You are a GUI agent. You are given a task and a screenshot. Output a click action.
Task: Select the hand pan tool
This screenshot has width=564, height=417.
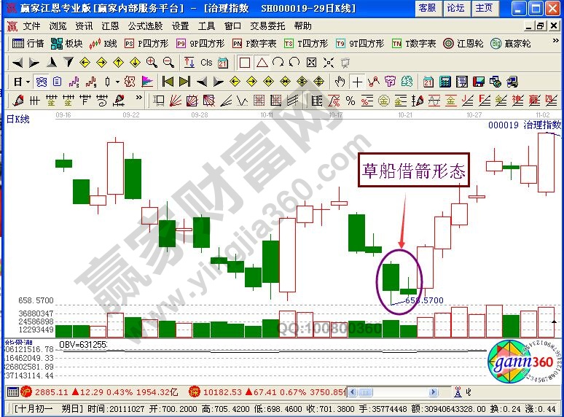click(339, 82)
